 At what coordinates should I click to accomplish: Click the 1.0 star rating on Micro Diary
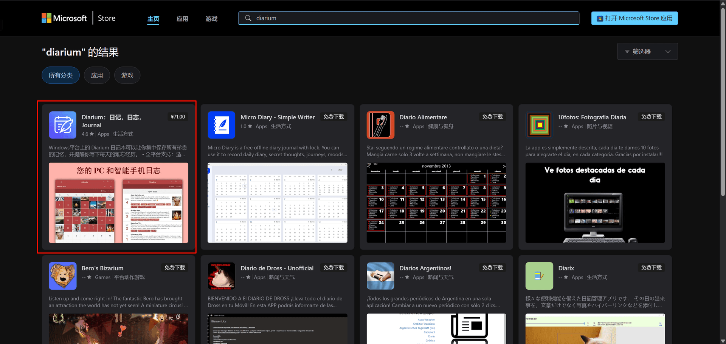pos(246,126)
